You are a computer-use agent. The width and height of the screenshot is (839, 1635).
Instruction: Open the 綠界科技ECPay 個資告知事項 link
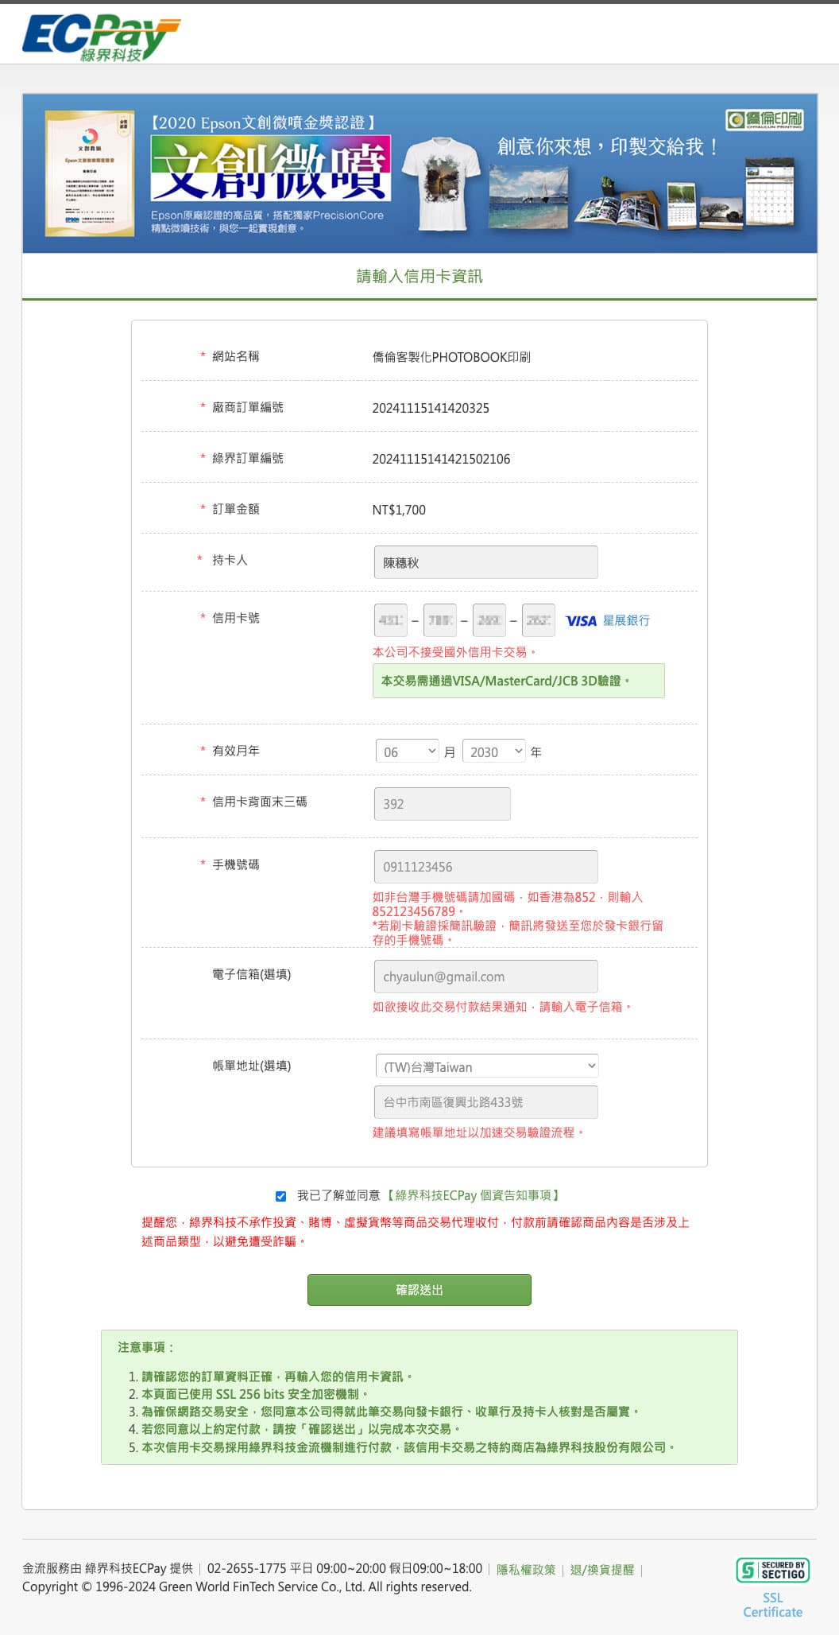point(474,1195)
